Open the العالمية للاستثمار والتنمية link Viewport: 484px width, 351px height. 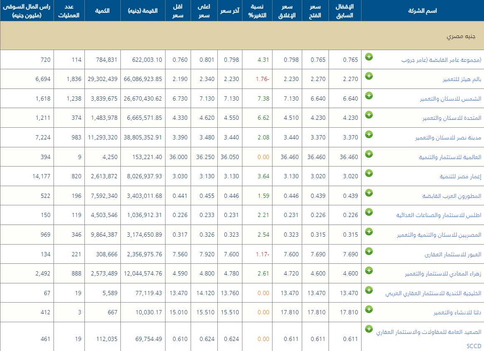[450, 157]
